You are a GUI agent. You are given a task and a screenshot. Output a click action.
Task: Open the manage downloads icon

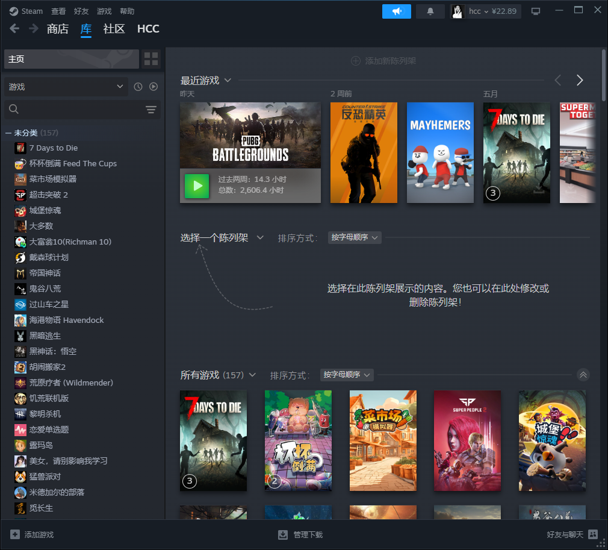pyautogui.click(x=283, y=534)
